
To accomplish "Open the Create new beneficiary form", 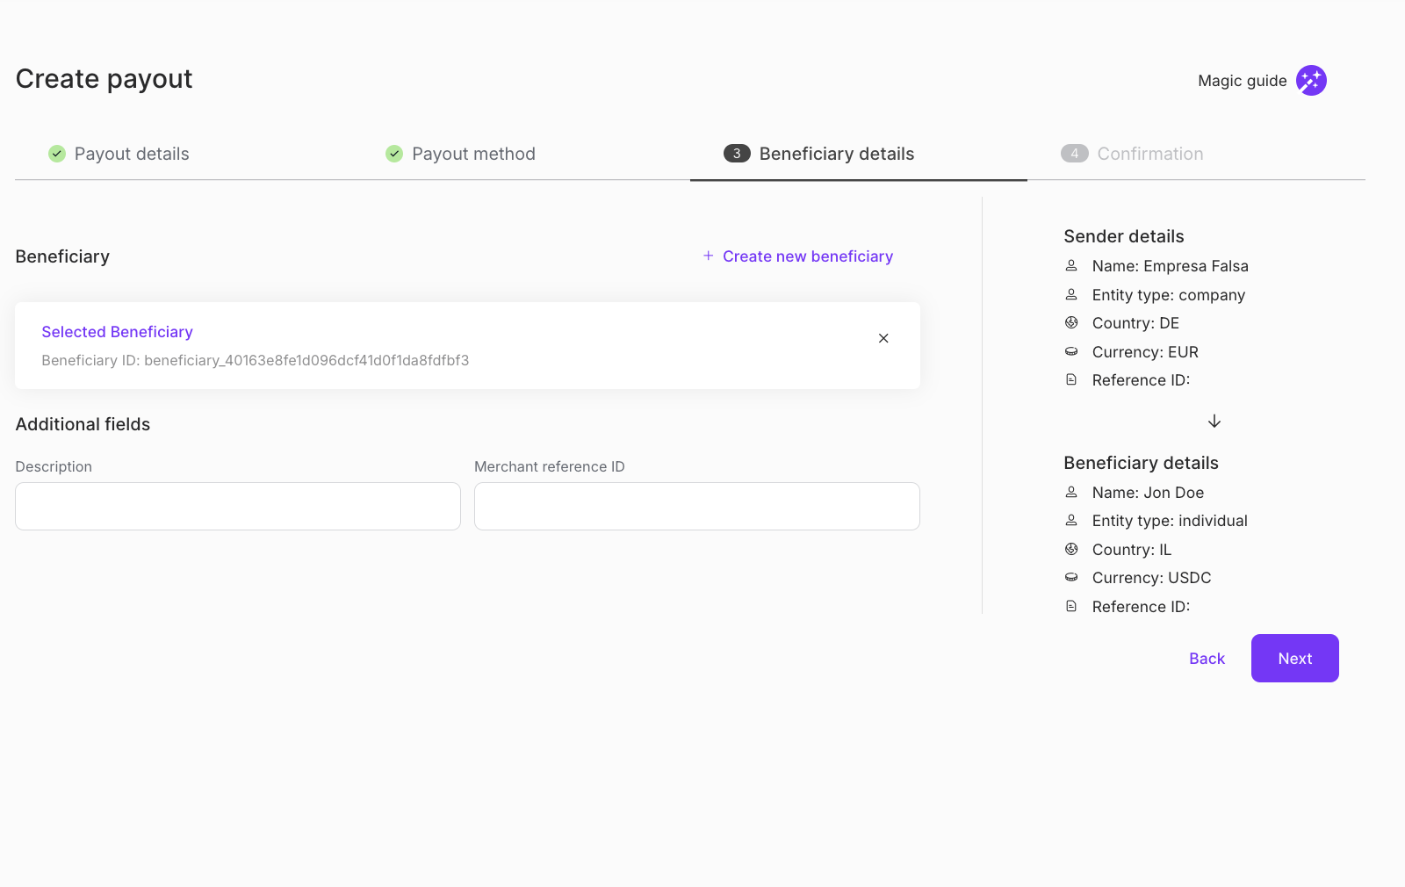I will click(x=807, y=256).
